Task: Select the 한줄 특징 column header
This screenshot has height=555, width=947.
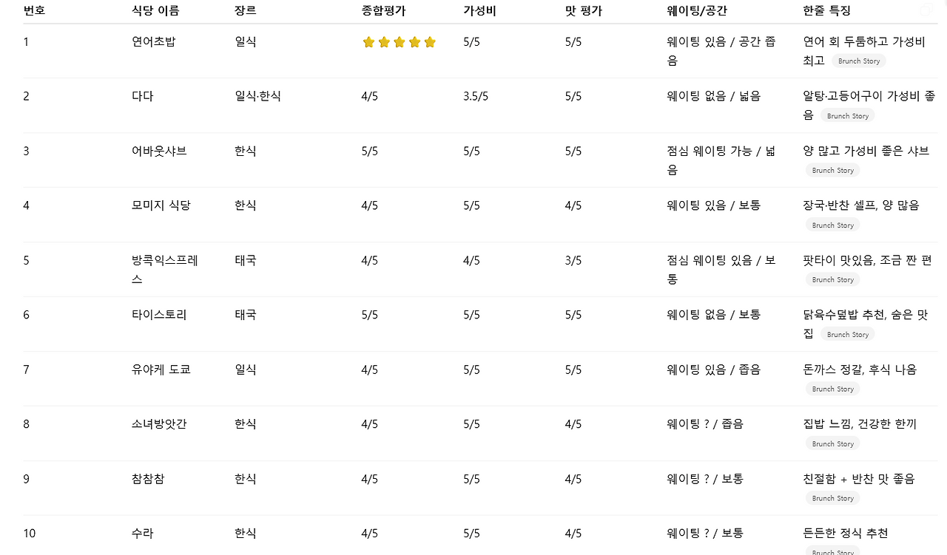Action: 826,10
